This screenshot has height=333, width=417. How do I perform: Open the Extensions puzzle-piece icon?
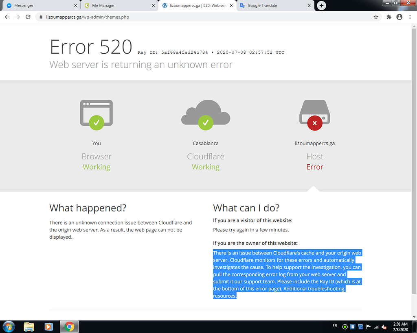(388, 17)
